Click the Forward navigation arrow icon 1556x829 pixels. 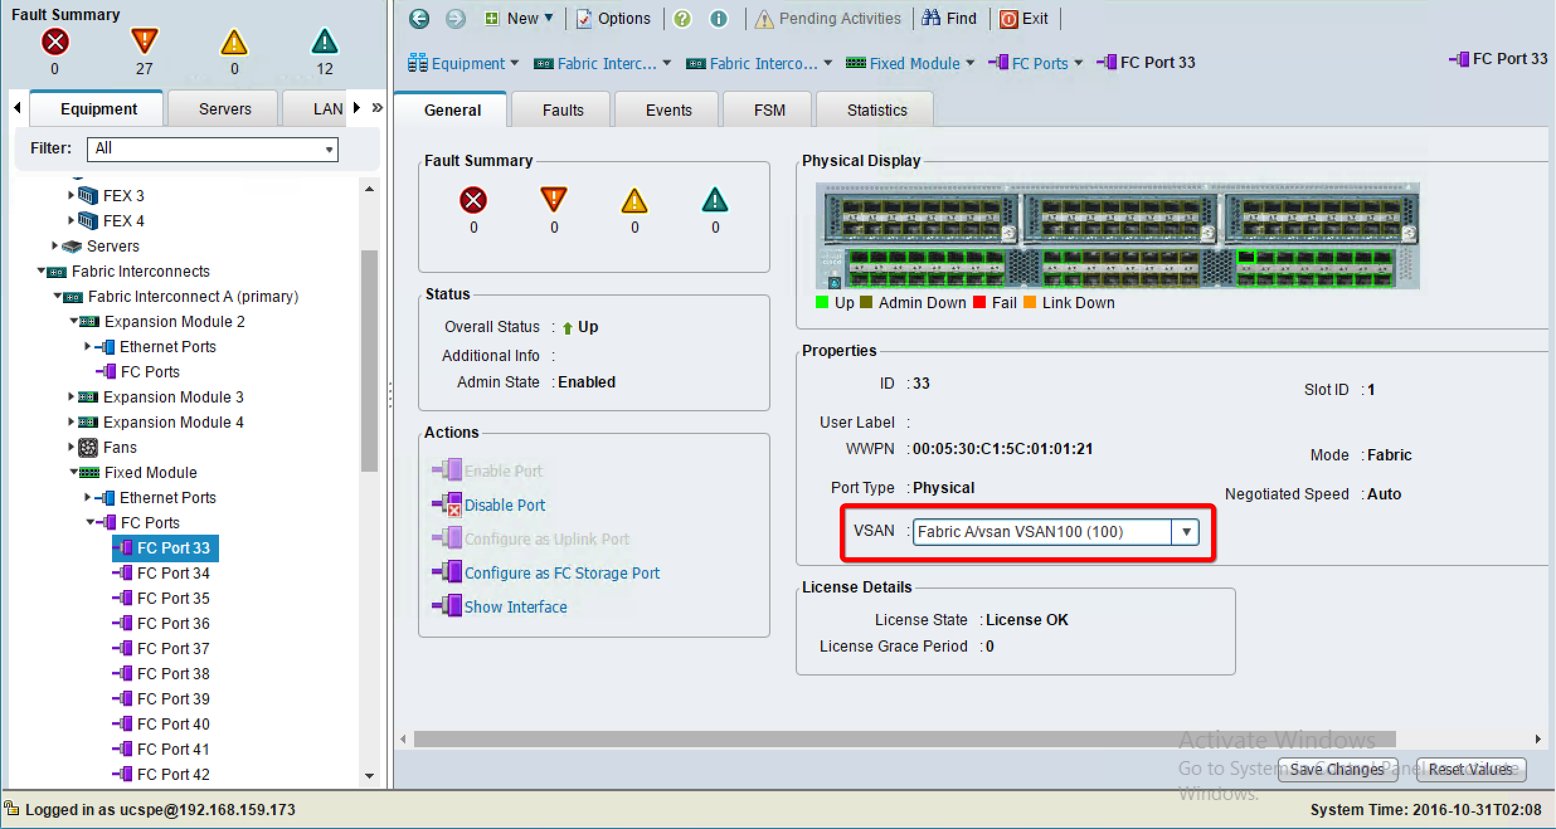pos(455,18)
